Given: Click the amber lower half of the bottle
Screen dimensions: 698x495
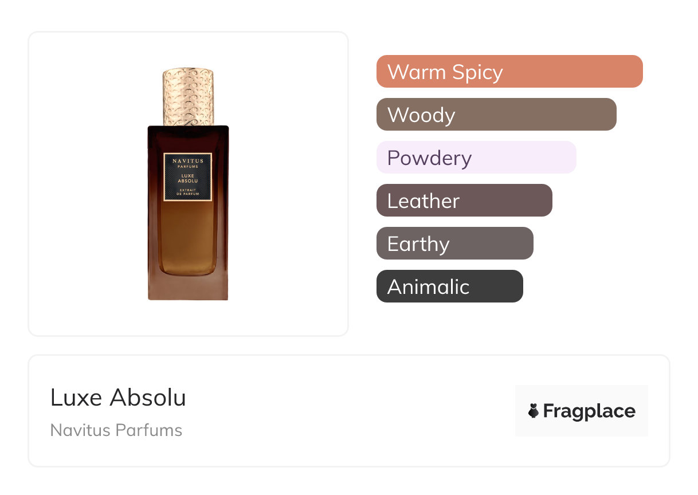Looking at the screenshot, I should pyautogui.click(x=188, y=241).
